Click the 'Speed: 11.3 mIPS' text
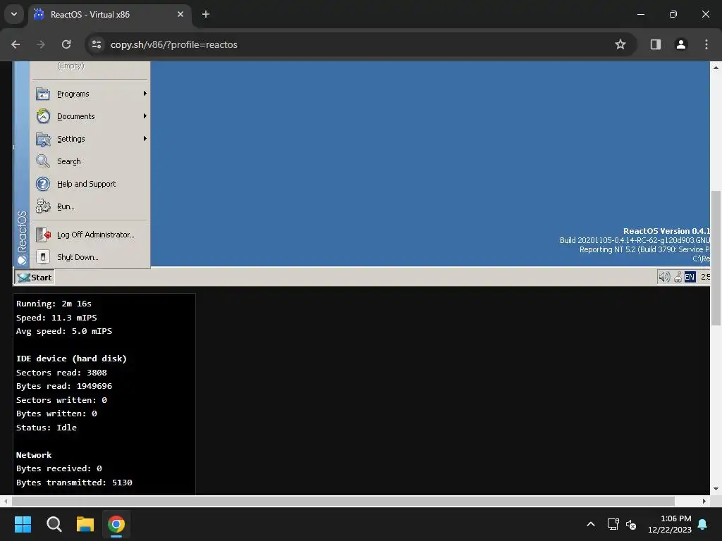Viewport: 722px width, 541px height. (x=56, y=318)
